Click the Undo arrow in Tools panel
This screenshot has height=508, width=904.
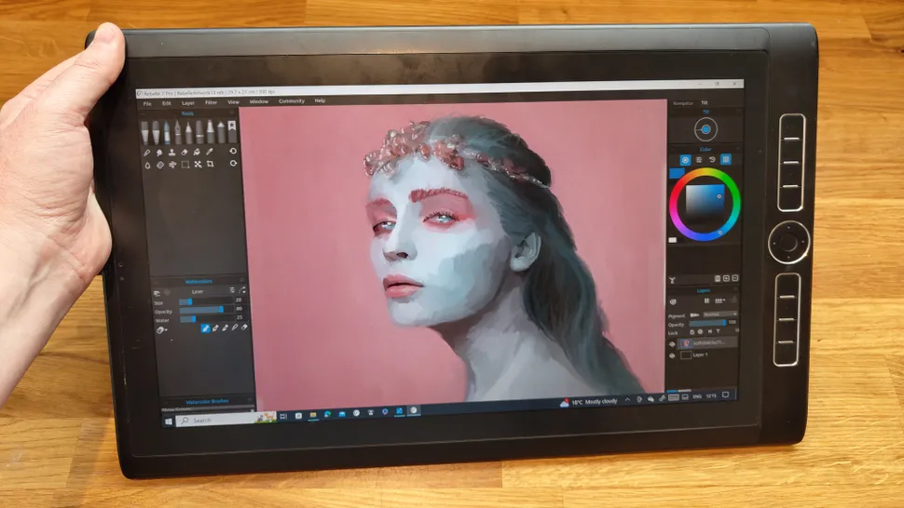(232, 152)
